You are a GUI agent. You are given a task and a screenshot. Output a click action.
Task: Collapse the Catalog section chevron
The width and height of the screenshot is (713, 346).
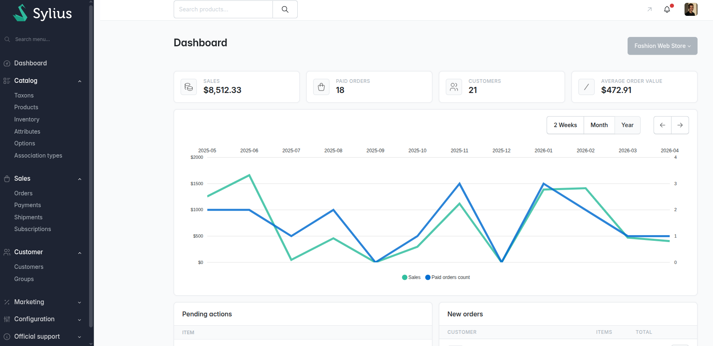pyautogui.click(x=80, y=81)
